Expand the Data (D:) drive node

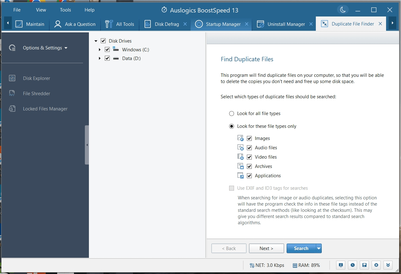tap(100, 58)
